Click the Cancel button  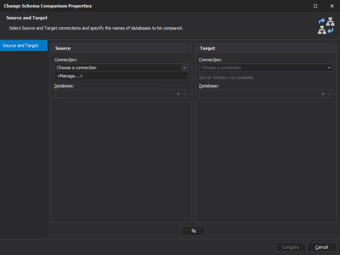(322, 247)
